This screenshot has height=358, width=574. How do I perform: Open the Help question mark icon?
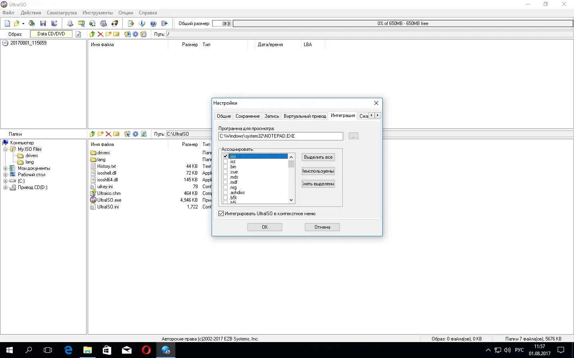[x=153, y=23]
